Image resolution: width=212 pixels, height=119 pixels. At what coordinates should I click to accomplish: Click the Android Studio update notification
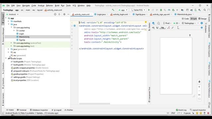coord(32,113)
